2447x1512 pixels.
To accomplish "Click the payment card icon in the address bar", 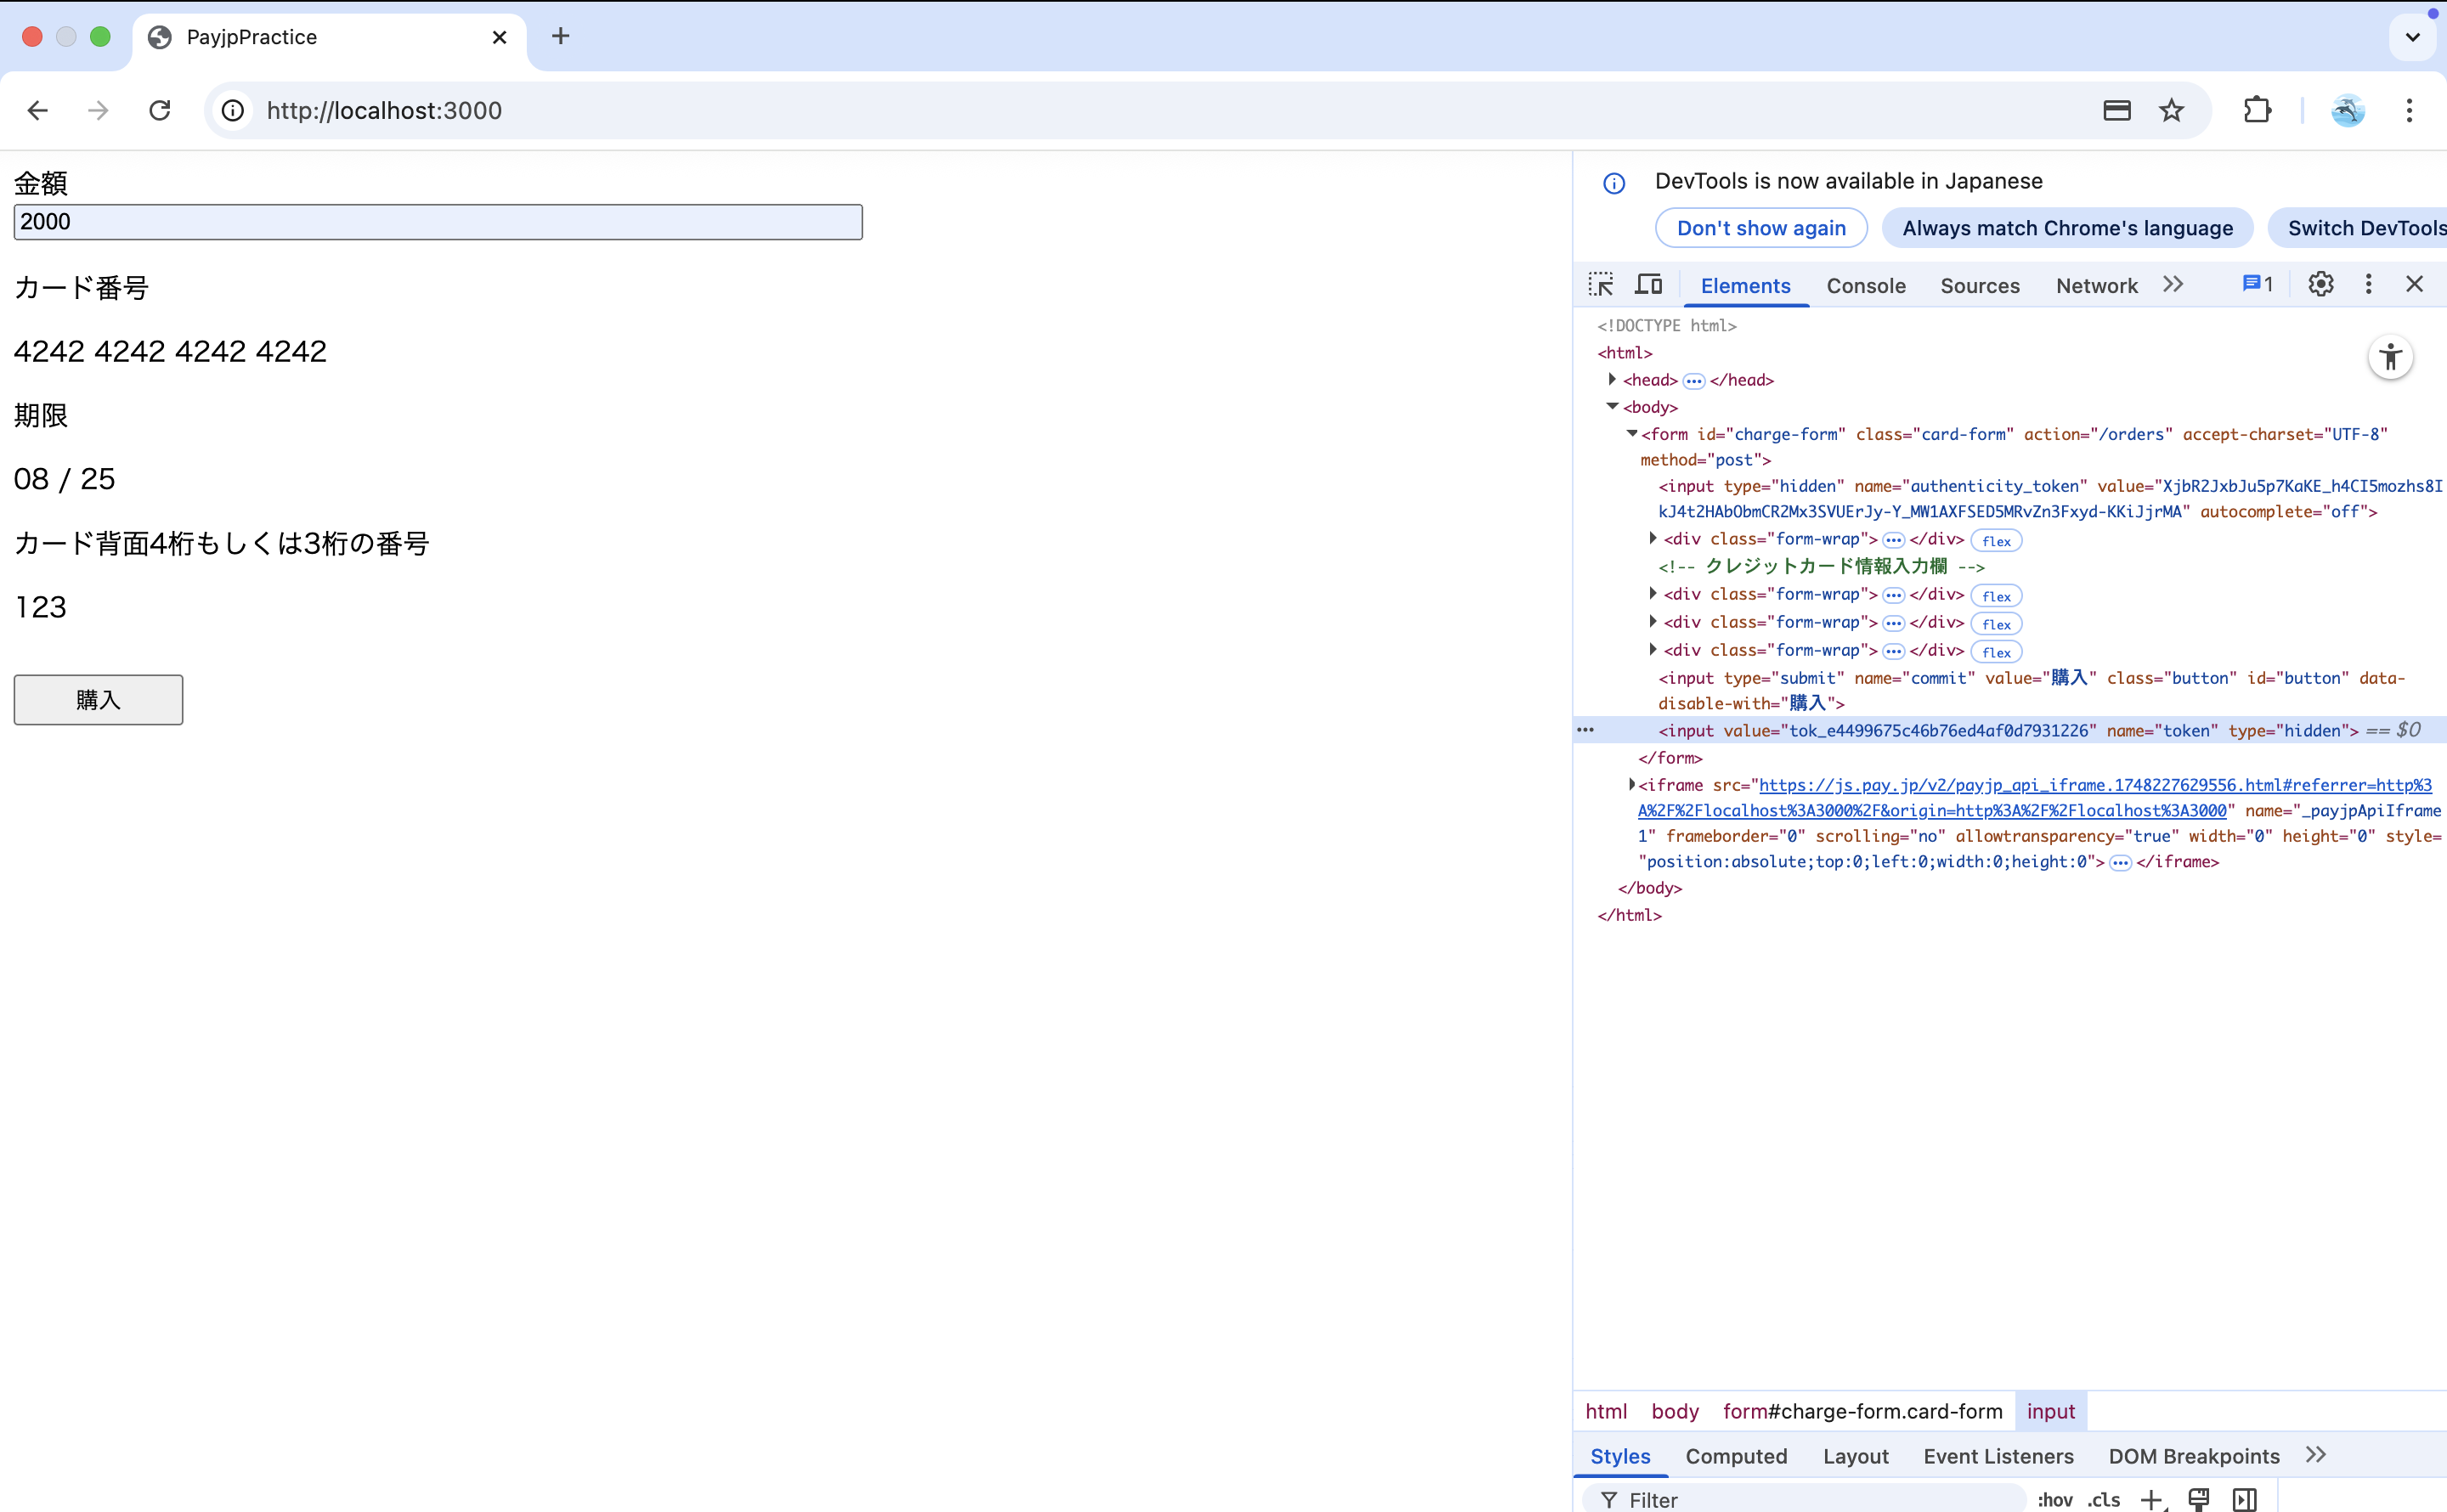I will 2116,111.
